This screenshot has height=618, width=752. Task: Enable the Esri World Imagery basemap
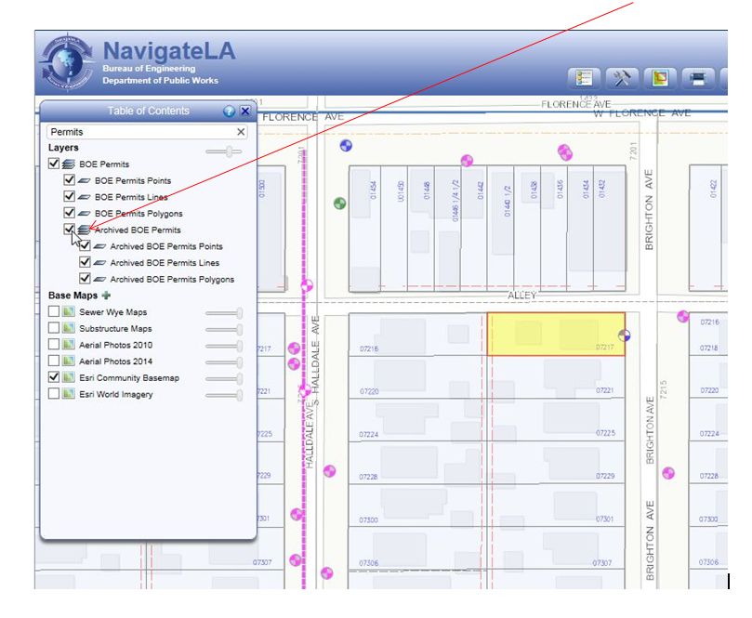[54, 394]
